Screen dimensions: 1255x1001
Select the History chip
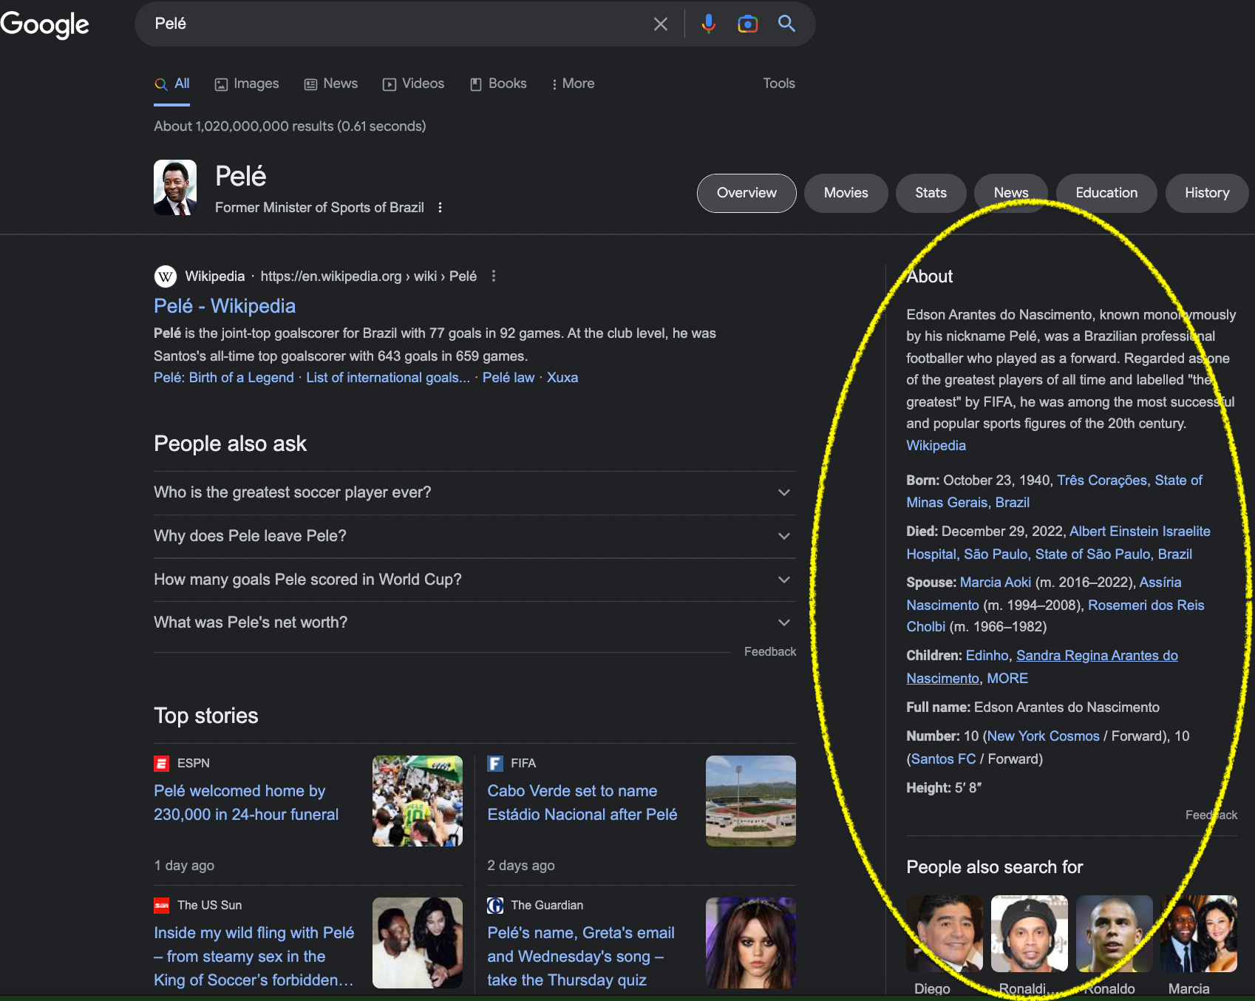1207,193
